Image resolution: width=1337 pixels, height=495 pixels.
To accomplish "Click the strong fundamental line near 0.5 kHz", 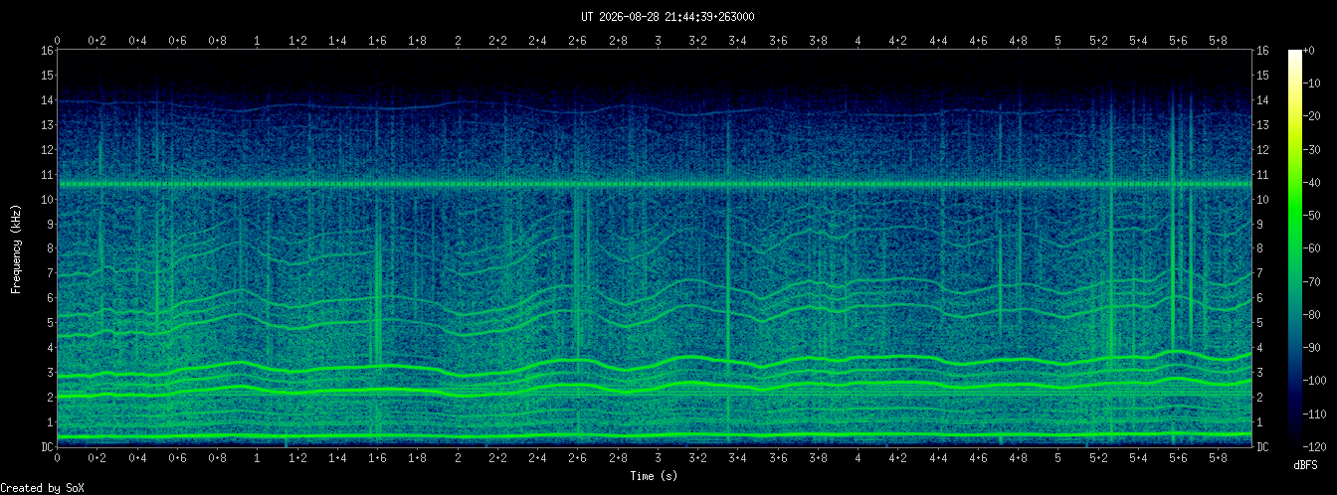I will tap(654, 435).
